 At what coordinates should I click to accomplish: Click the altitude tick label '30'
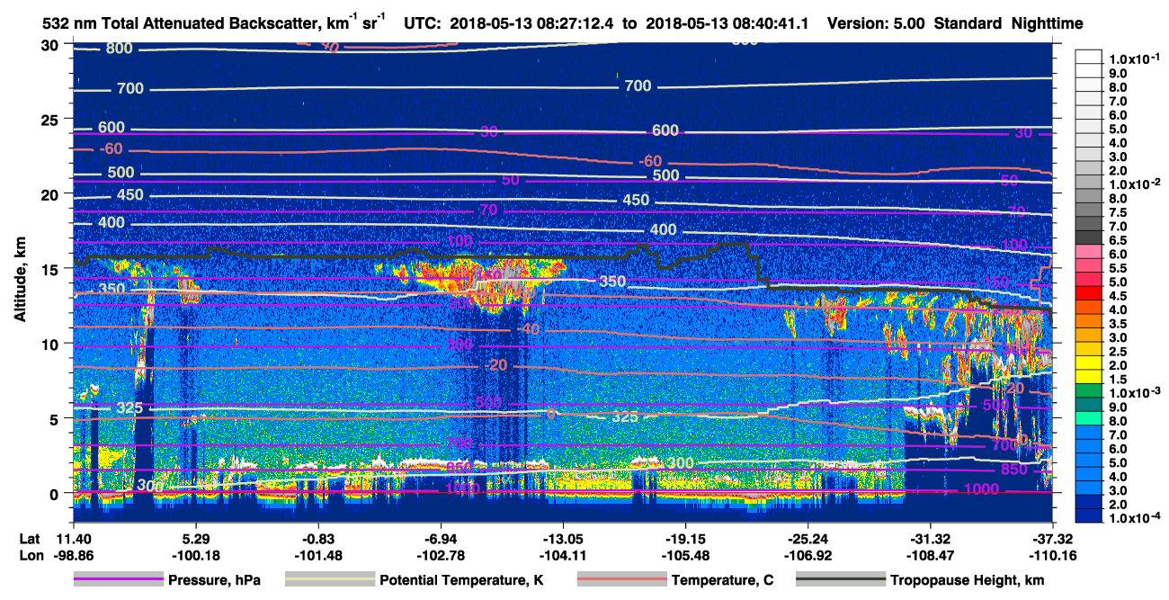(51, 45)
